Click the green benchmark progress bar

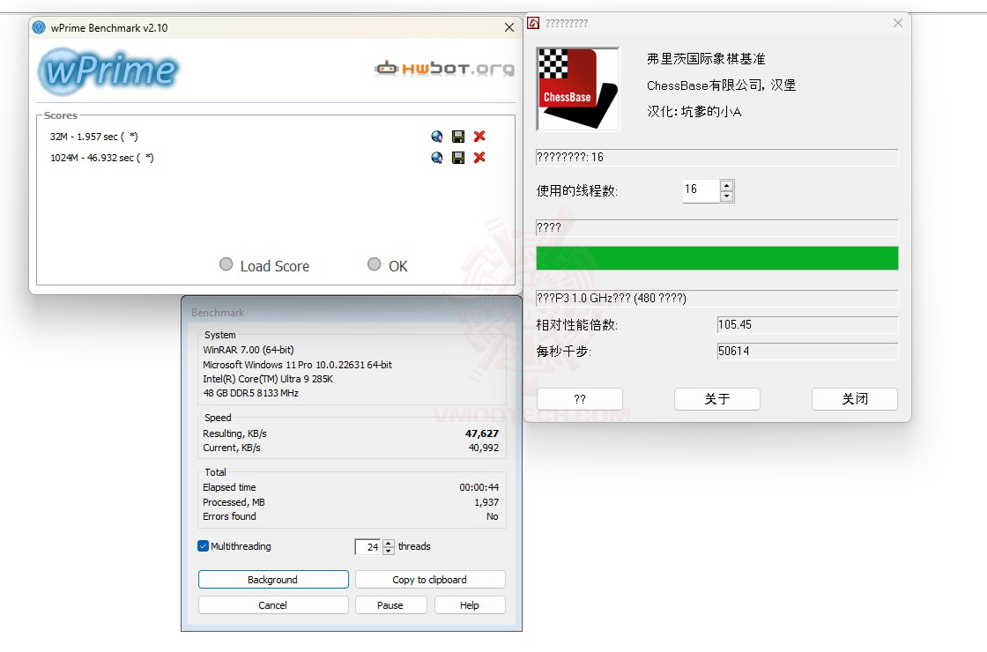click(717, 258)
